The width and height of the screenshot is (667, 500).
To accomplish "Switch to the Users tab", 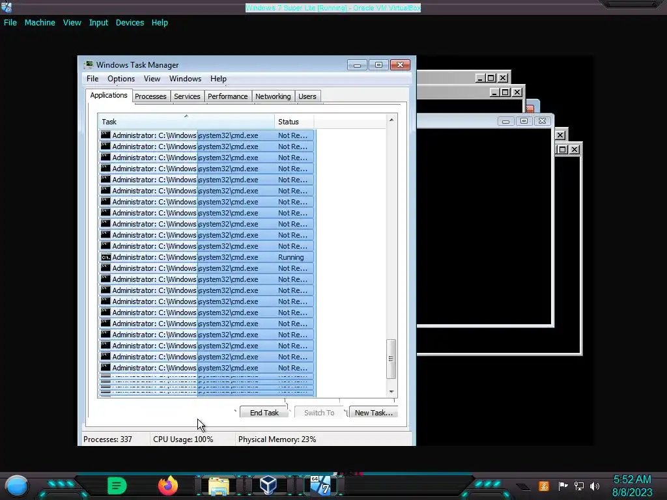I will [307, 96].
